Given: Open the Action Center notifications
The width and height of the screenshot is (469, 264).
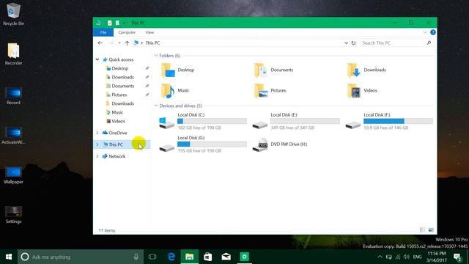Looking at the screenshot, I should [x=457, y=257].
